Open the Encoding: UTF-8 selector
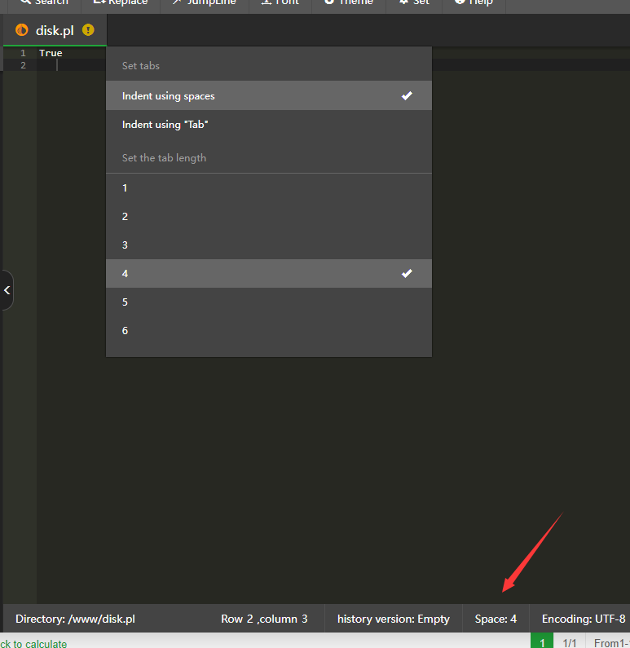The height and width of the screenshot is (648, 630). (x=583, y=619)
